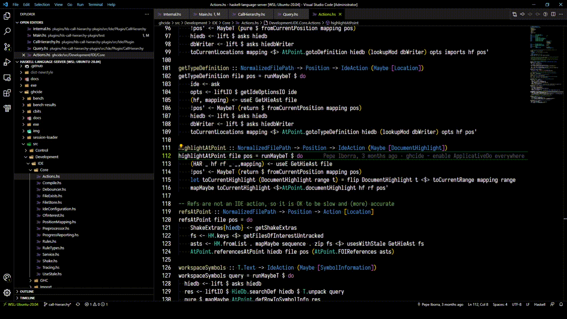The image size is (567, 319).
Task: Click the feedback icon in status bar
Action: tap(552, 304)
